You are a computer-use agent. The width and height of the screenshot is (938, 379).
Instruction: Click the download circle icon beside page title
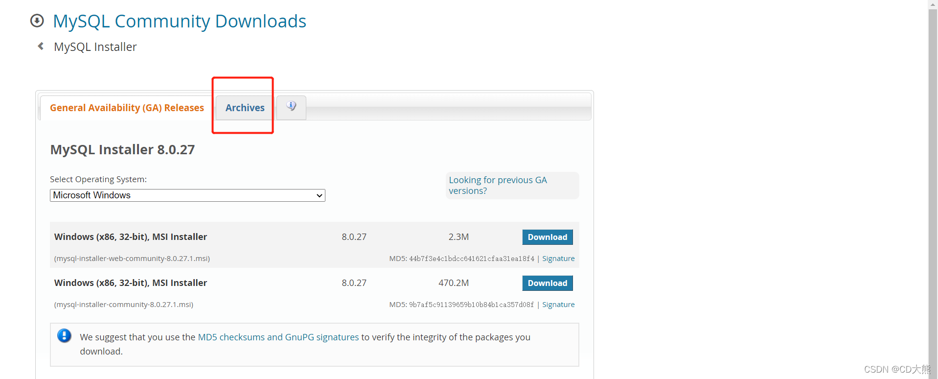(x=37, y=21)
